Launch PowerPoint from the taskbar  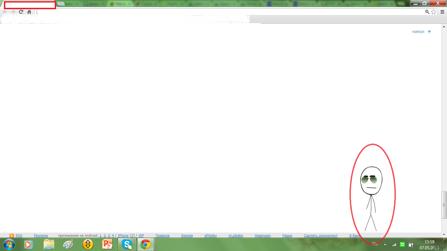coord(107,245)
